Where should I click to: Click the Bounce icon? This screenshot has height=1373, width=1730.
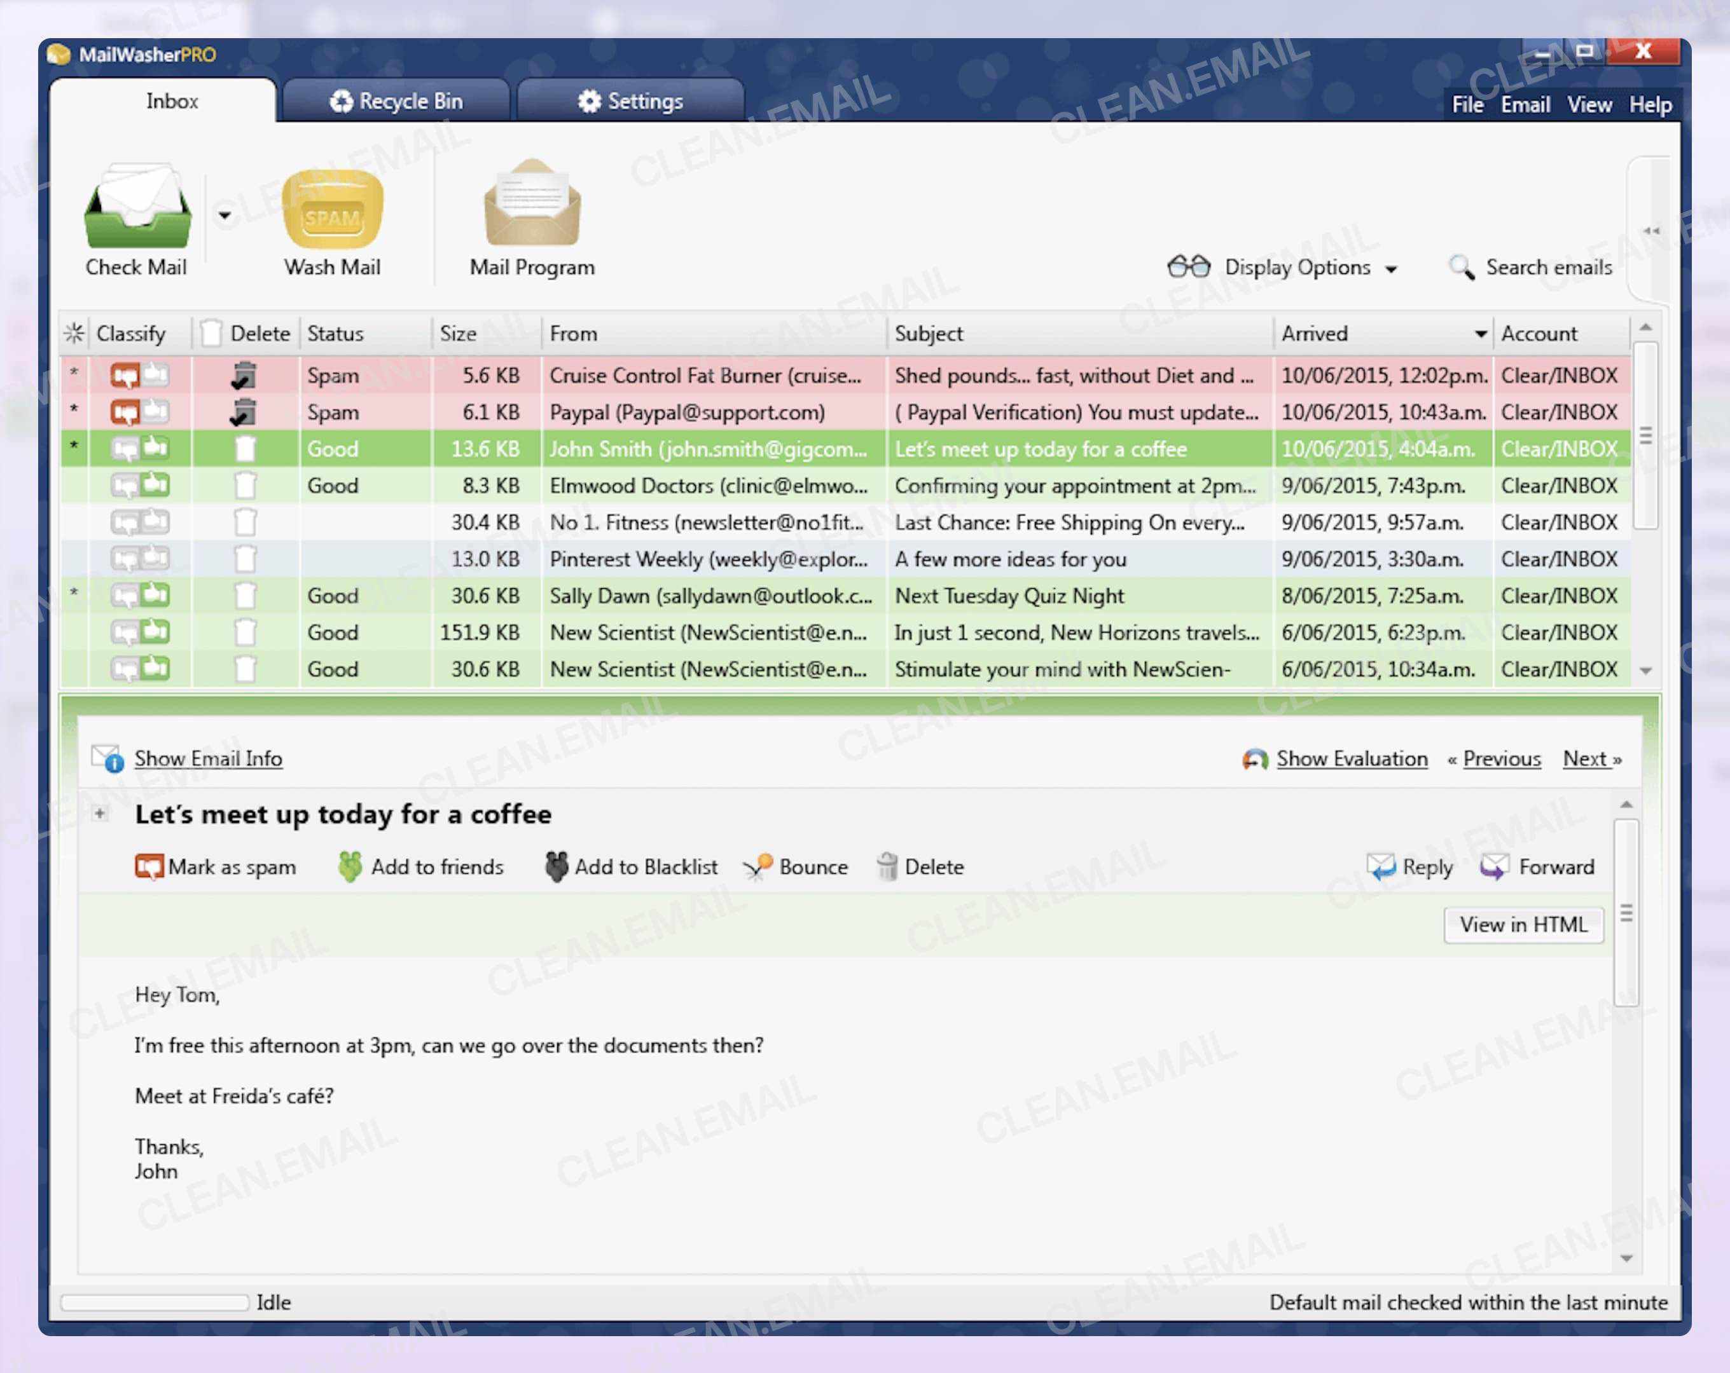tap(758, 867)
